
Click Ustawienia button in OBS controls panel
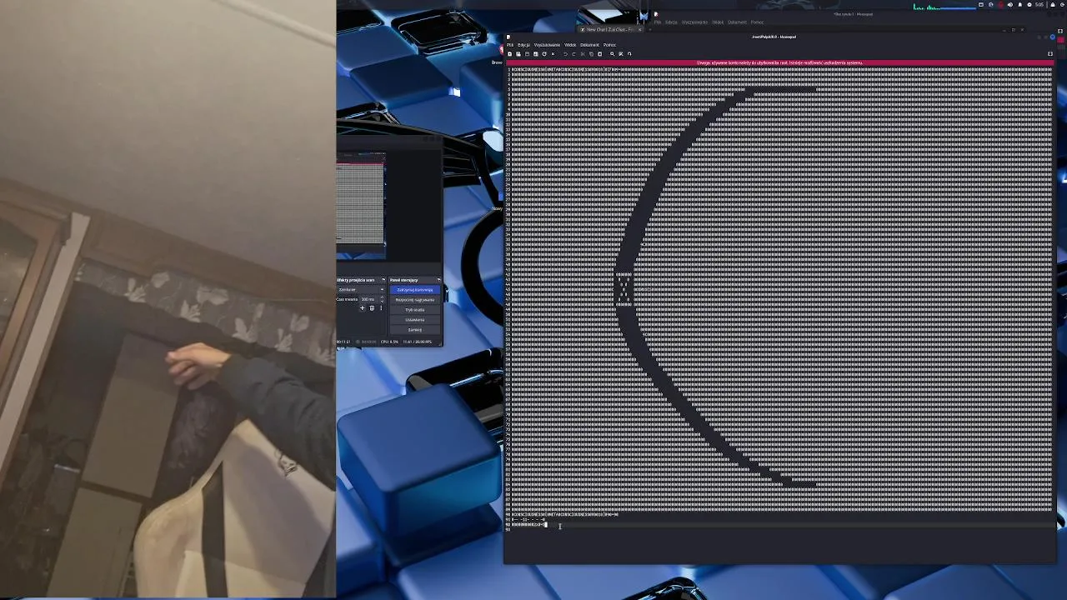click(414, 320)
